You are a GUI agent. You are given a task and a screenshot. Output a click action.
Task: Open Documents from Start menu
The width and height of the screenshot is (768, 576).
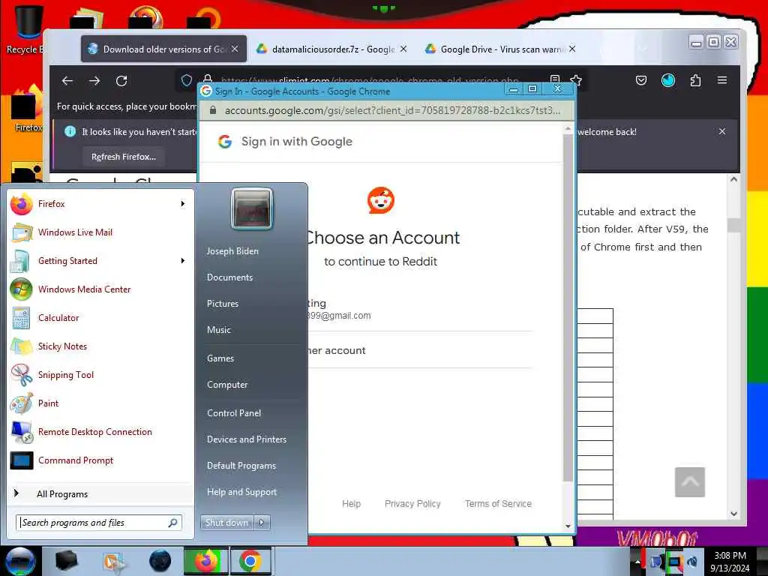pyautogui.click(x=229, y=277)
